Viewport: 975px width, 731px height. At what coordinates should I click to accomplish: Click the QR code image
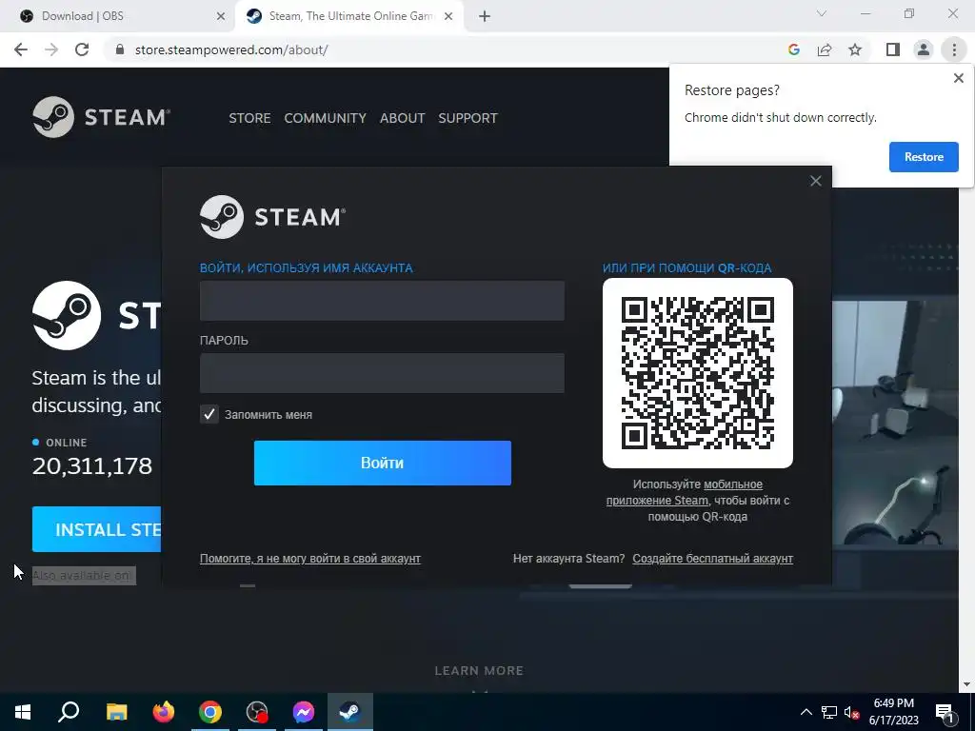tap(698, 373)
